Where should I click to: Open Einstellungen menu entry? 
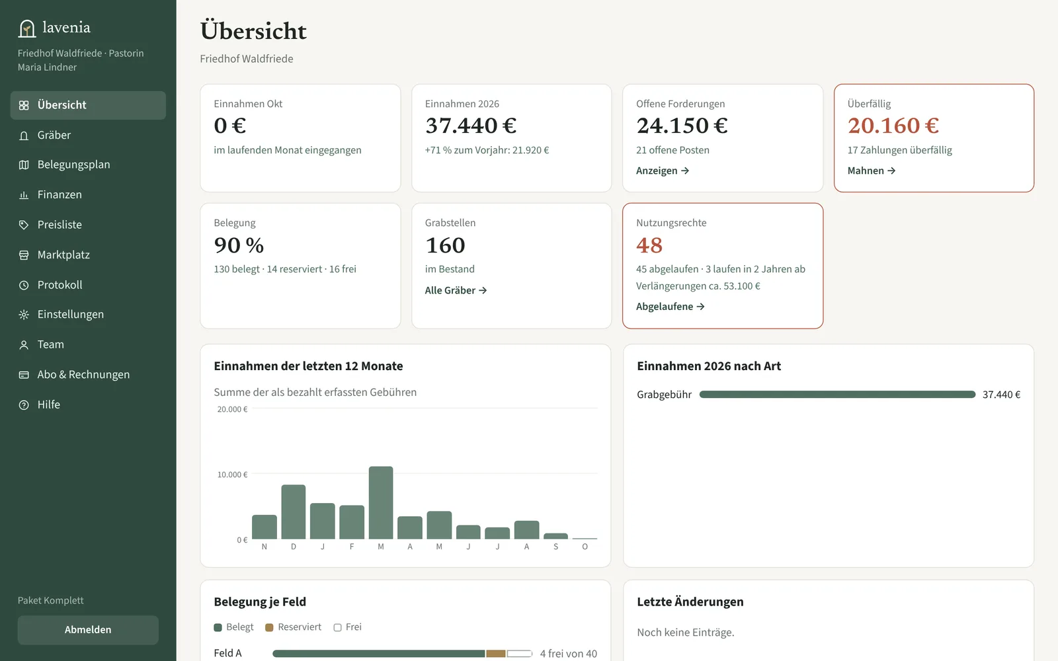(88, 315)
